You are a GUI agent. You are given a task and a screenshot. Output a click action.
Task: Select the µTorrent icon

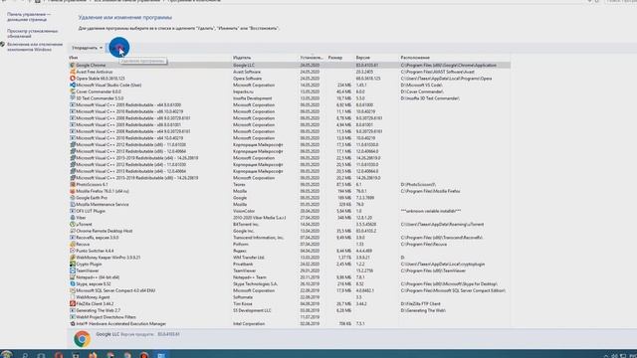73,225
